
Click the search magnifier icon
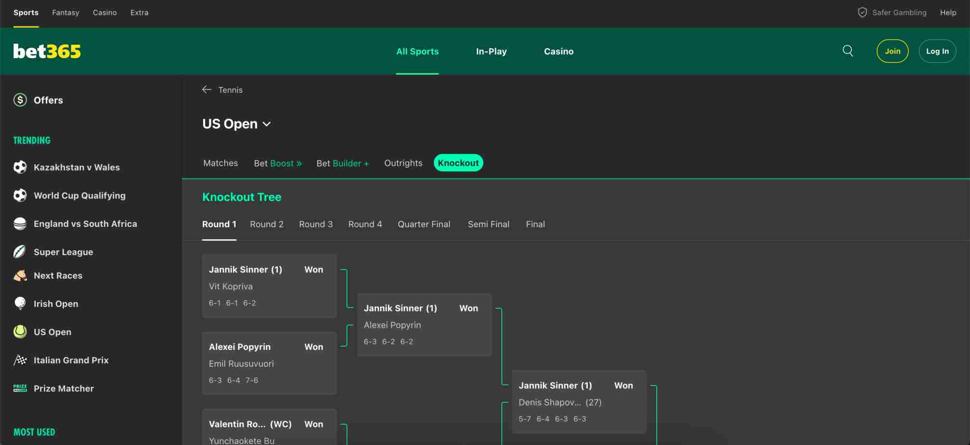tap(848, 51)
